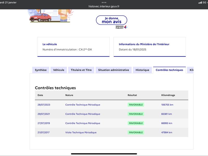Screen dimensions: 208x156
Task: Click 'Datant du 18/01/2025' text
Action: click(132, 49)
